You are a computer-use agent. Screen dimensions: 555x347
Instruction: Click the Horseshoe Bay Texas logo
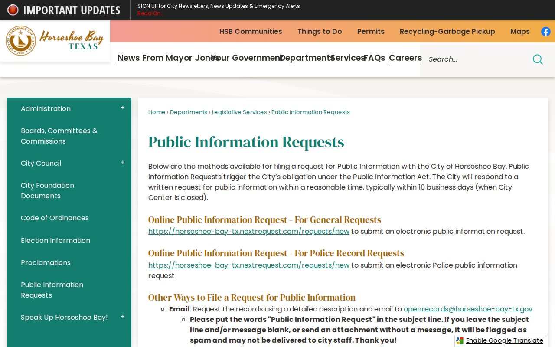(55, 41)
